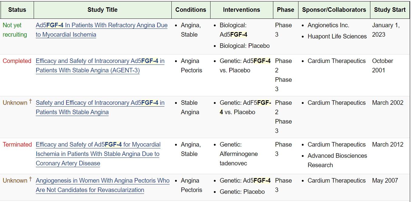The width and height of the screenshot is (411, 202).
Task: Click the Phase column header
Action: 285,10
